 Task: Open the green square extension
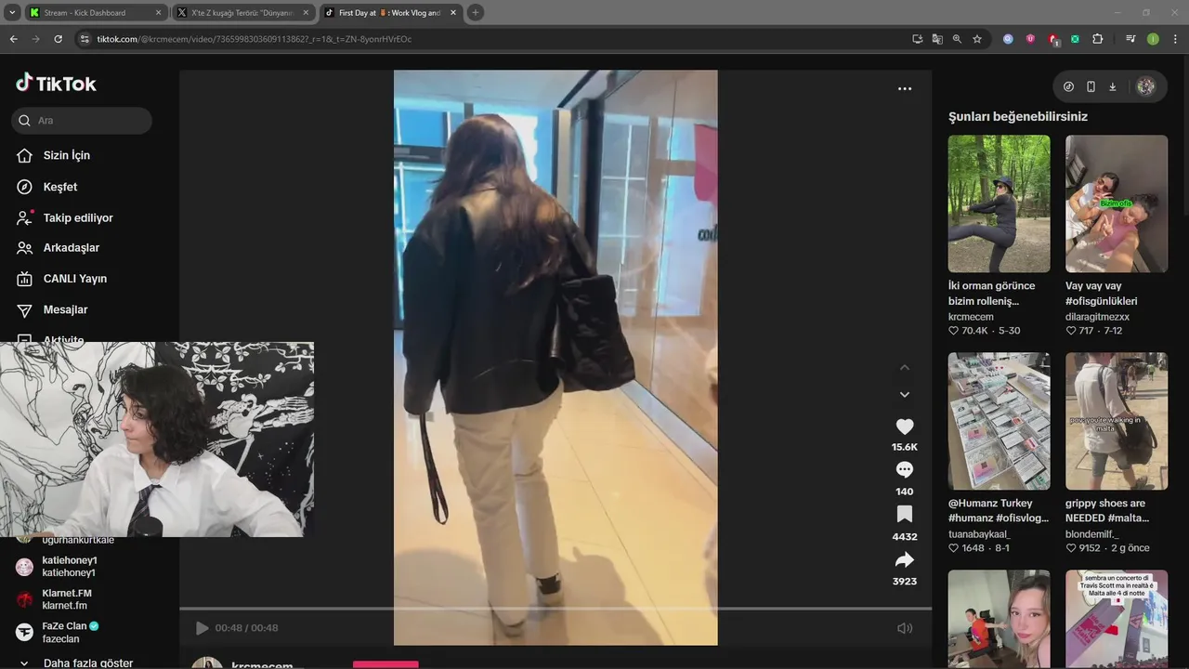point(1075,39)
